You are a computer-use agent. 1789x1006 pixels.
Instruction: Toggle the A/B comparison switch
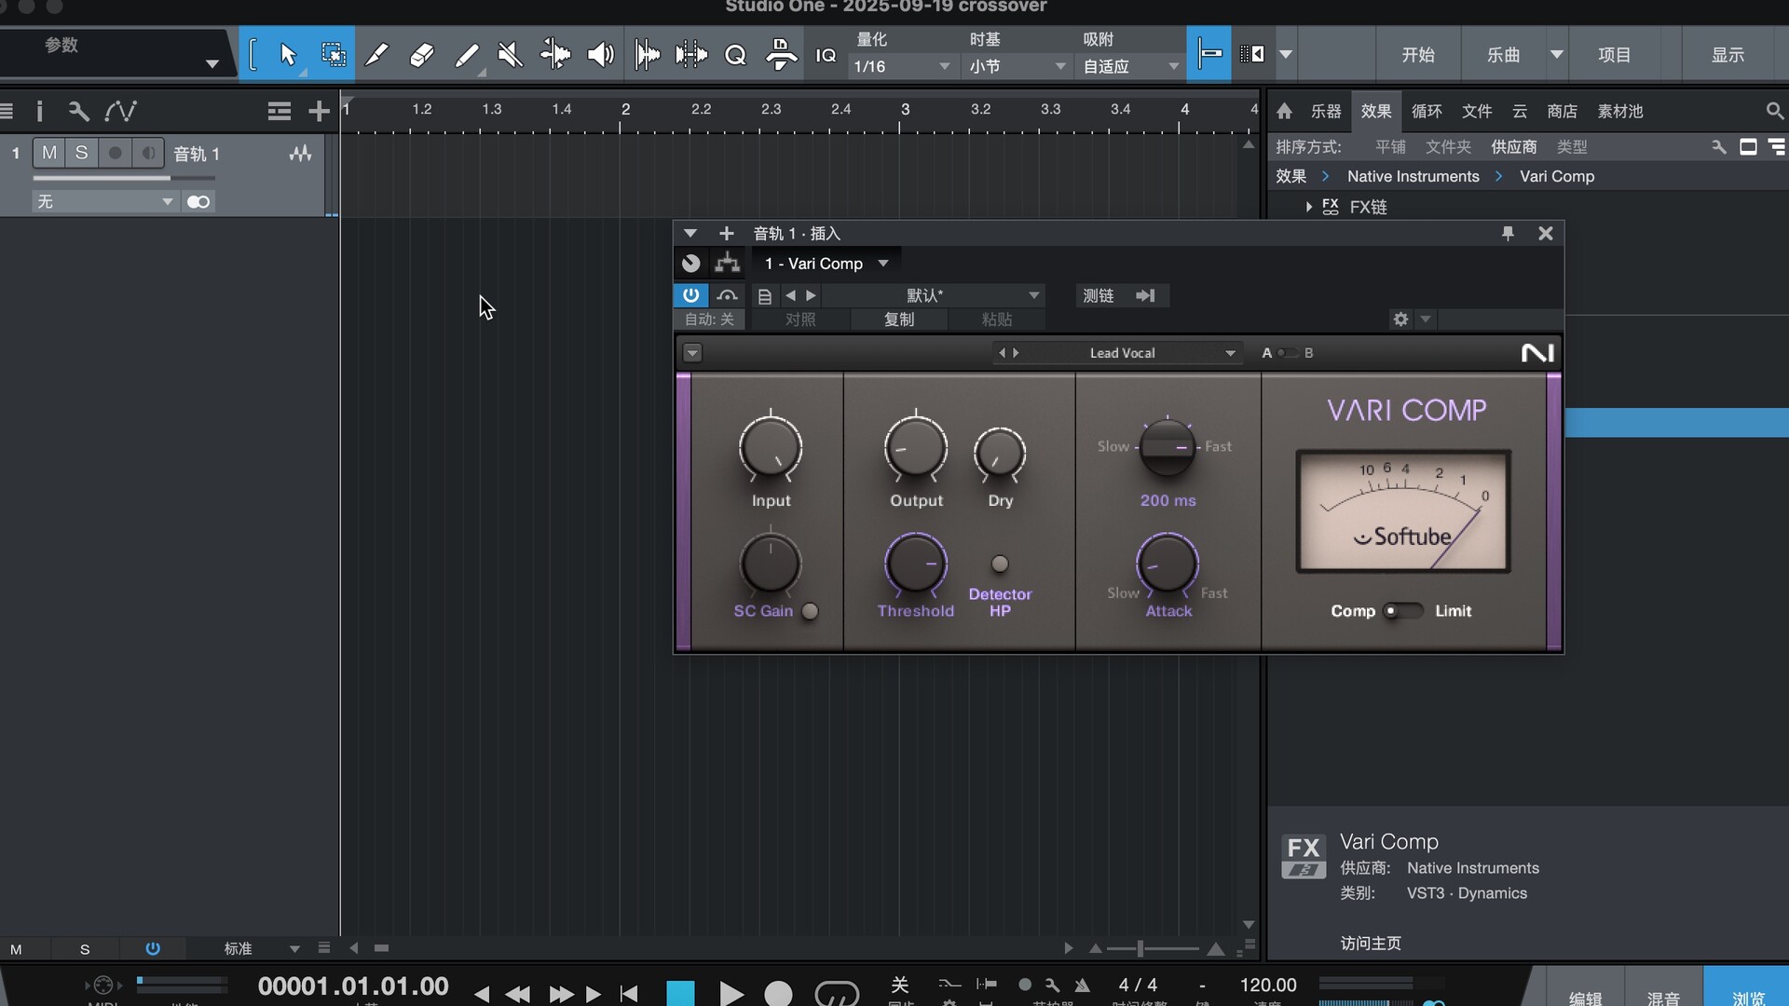tap(1288, 353)
